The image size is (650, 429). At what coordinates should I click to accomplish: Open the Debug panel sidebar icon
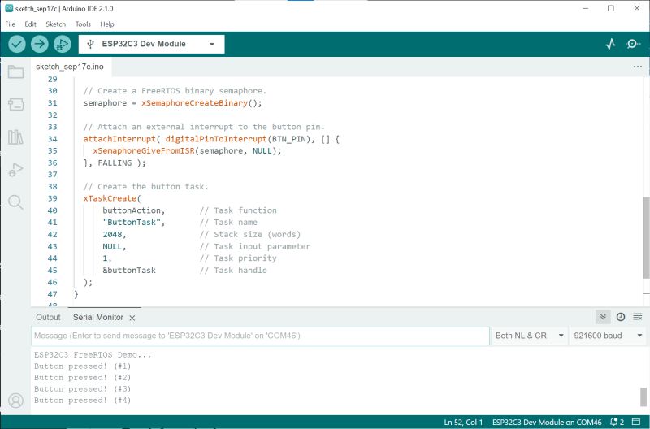click(x=15, y=170)
